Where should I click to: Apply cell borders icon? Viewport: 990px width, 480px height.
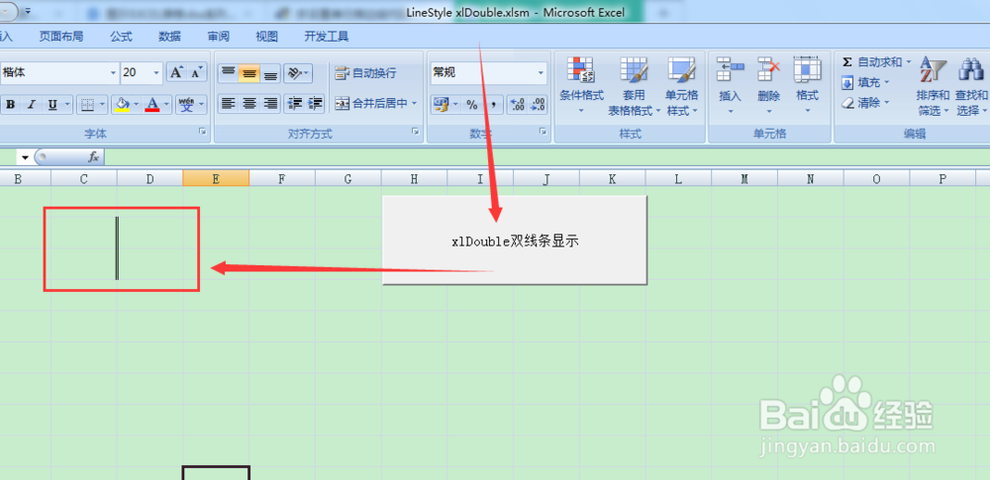pos(87,105)
